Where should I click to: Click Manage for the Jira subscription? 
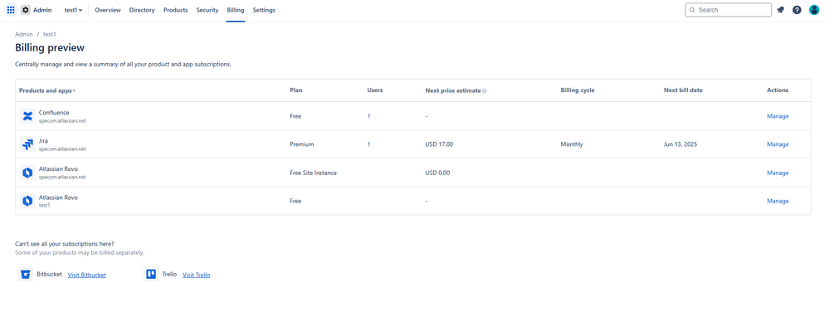[x=778, y=144]
